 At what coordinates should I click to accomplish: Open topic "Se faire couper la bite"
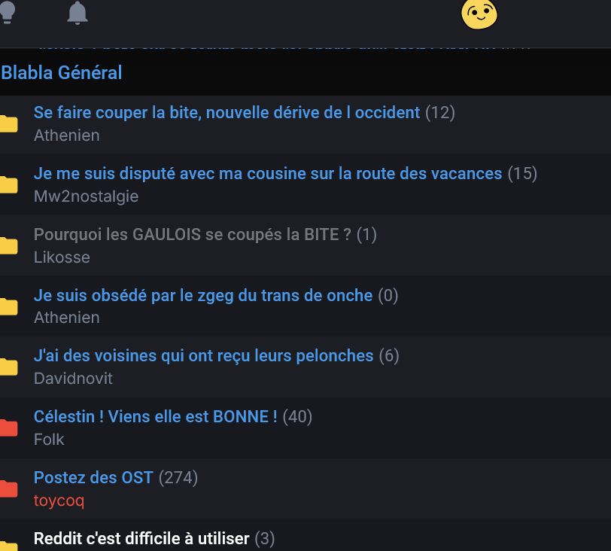226,113
